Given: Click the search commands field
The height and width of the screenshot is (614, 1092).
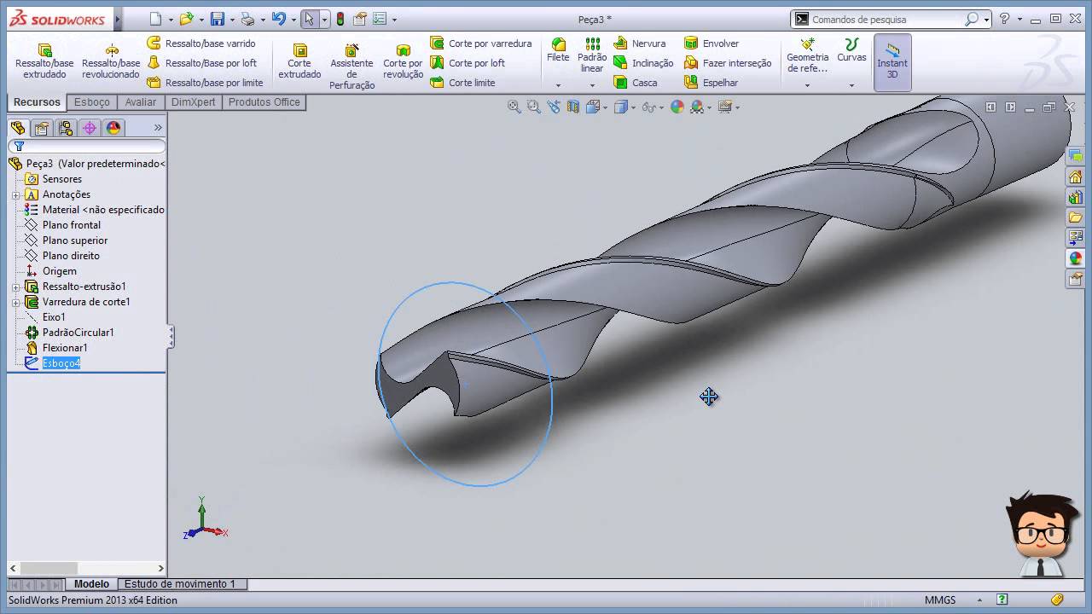Looking at the screenshot, I should pos(886,19).
